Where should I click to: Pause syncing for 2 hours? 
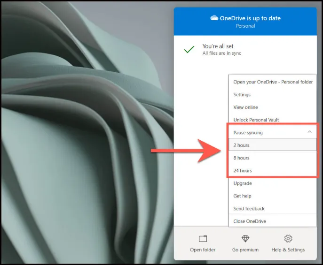[x=273, y=145]
